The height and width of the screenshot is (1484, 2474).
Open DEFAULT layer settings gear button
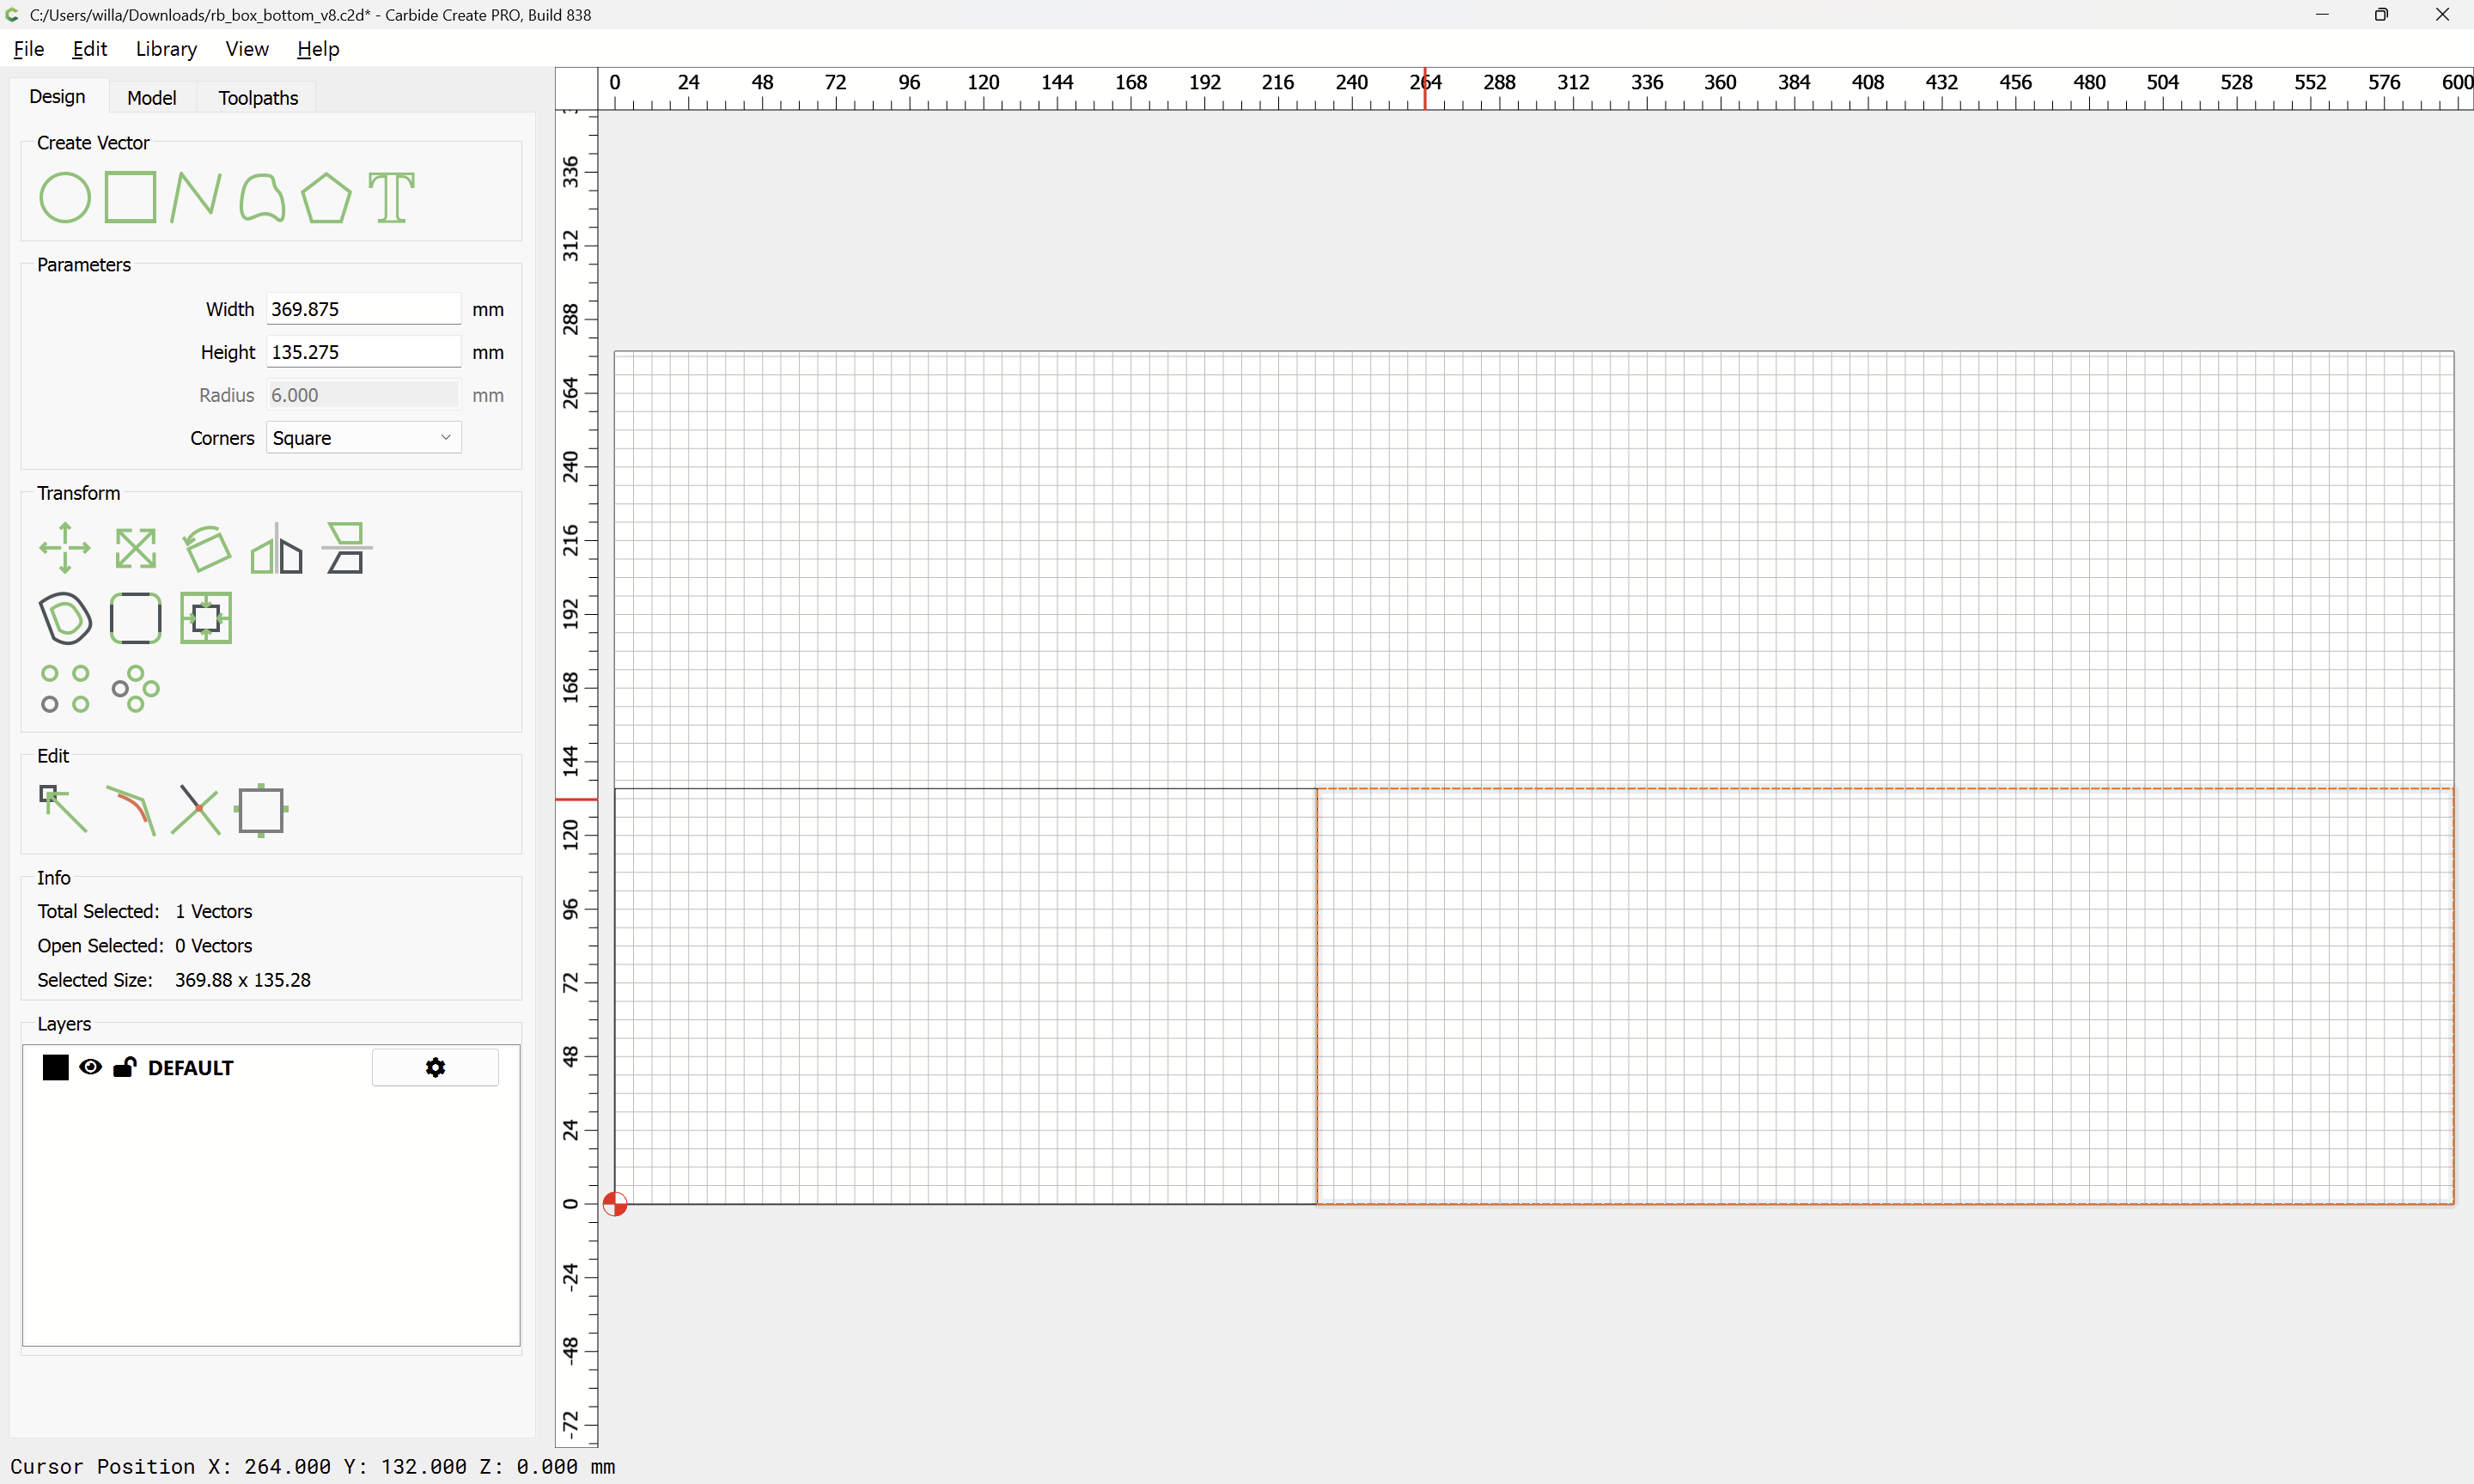(435, 1067)
